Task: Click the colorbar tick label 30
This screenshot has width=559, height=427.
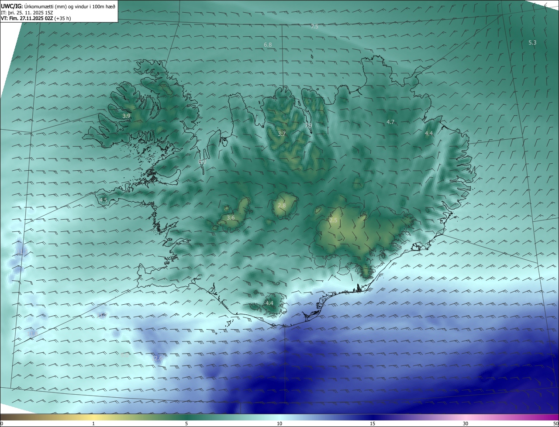Action: [466, 424]
